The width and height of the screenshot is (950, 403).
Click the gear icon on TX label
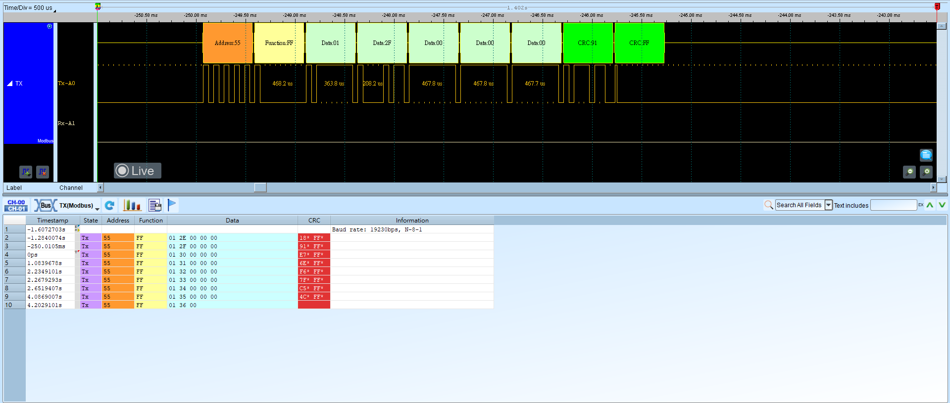(x=50, y=26)
